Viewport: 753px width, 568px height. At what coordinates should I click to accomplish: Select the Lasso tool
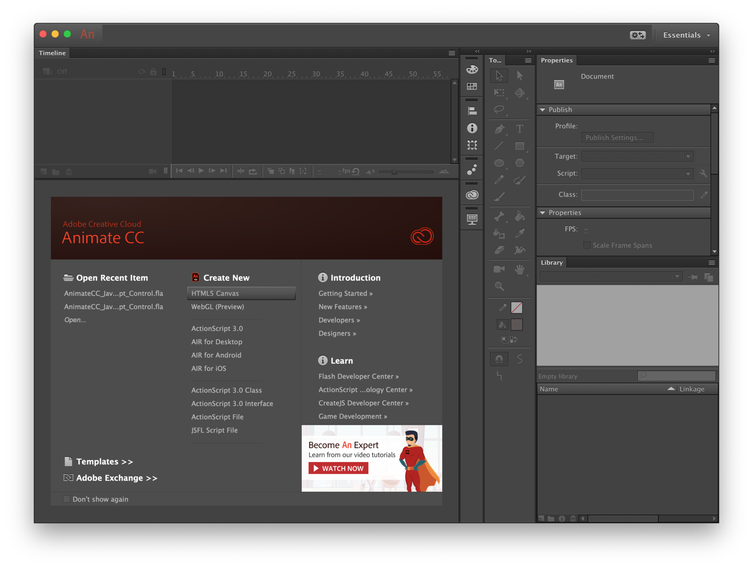499,109
